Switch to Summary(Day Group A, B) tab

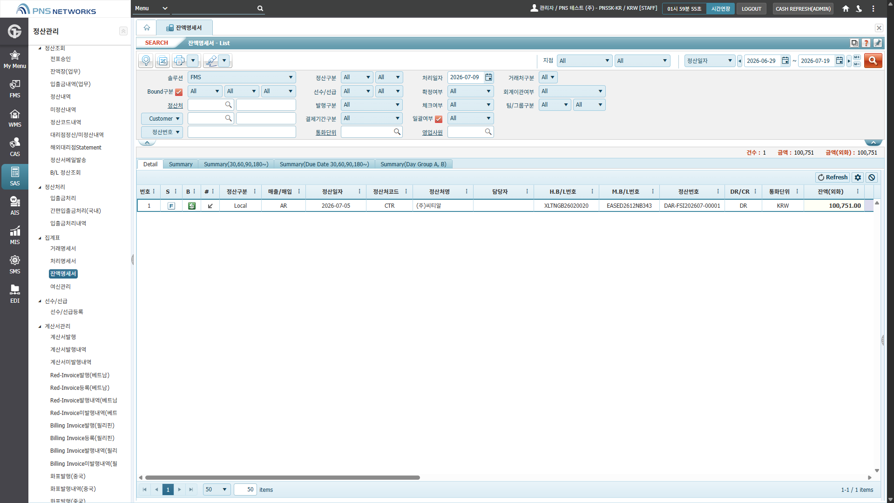coord(413,164)
